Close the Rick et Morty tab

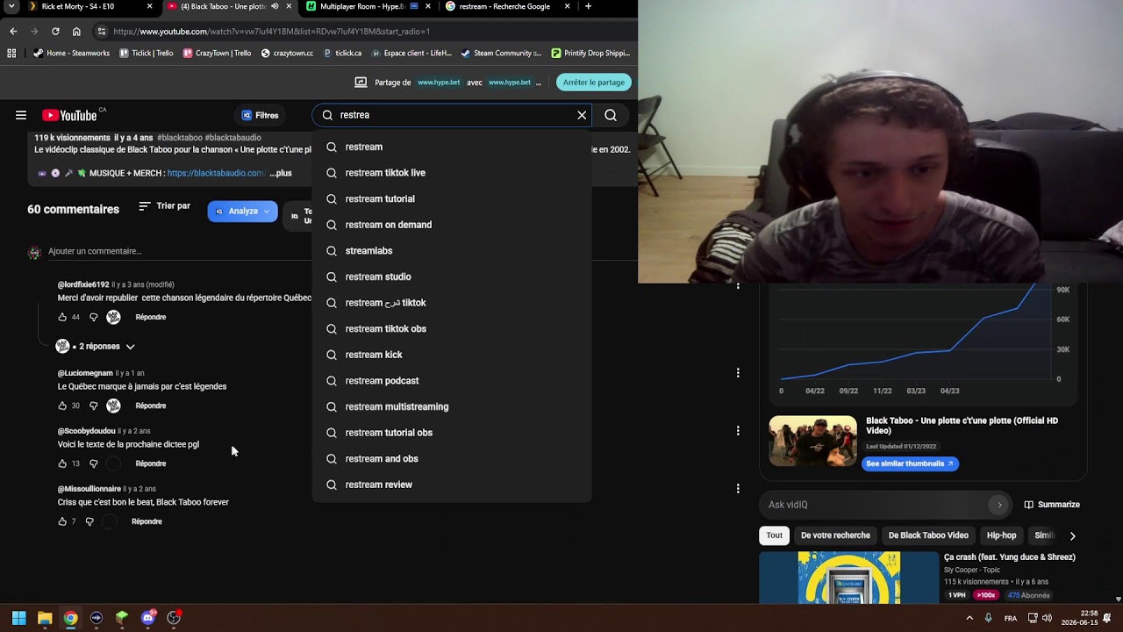[149, 6]
